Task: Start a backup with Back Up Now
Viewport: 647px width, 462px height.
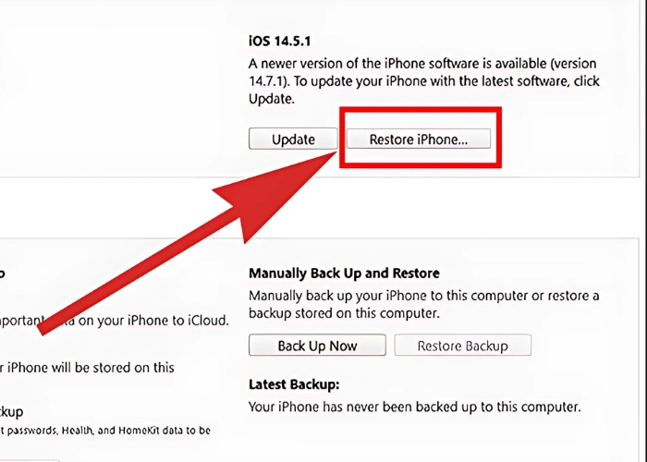Action: click(x=317, y=346)
